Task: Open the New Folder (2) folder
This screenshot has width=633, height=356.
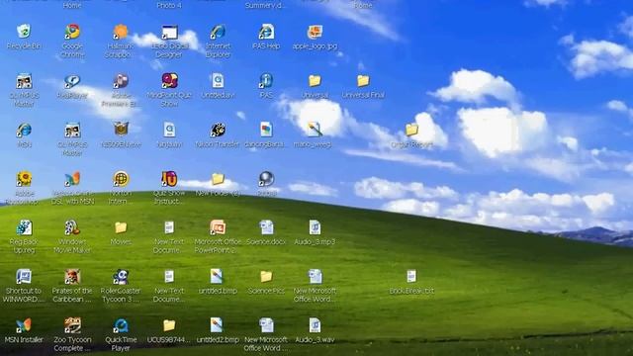Action: pos(218,179)
